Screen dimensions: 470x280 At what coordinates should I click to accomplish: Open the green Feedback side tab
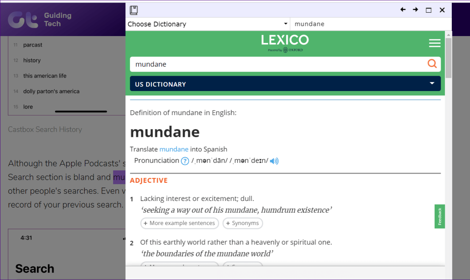(x=440, y=216)
